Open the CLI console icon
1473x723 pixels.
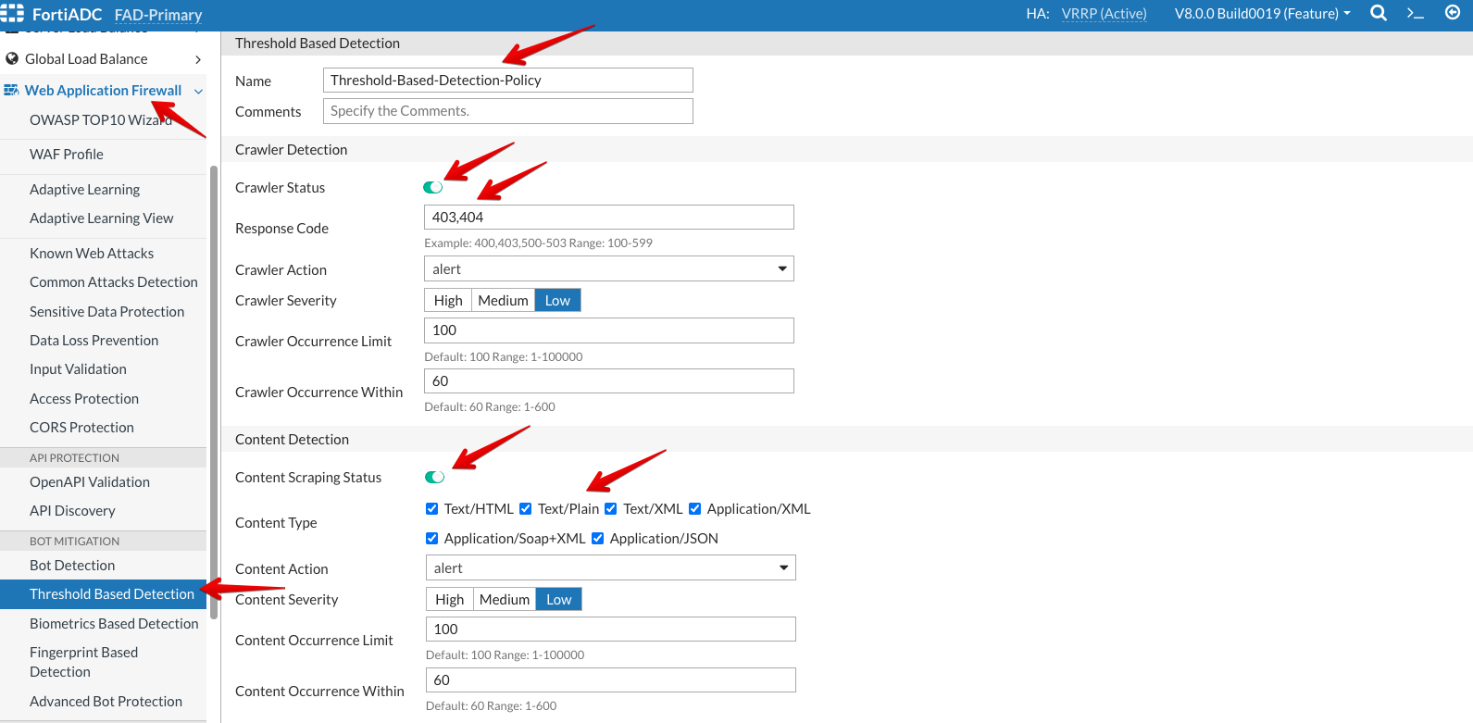click(1415, 13)
